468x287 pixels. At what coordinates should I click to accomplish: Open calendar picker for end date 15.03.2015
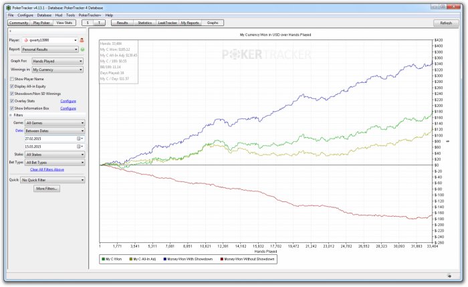80,147
